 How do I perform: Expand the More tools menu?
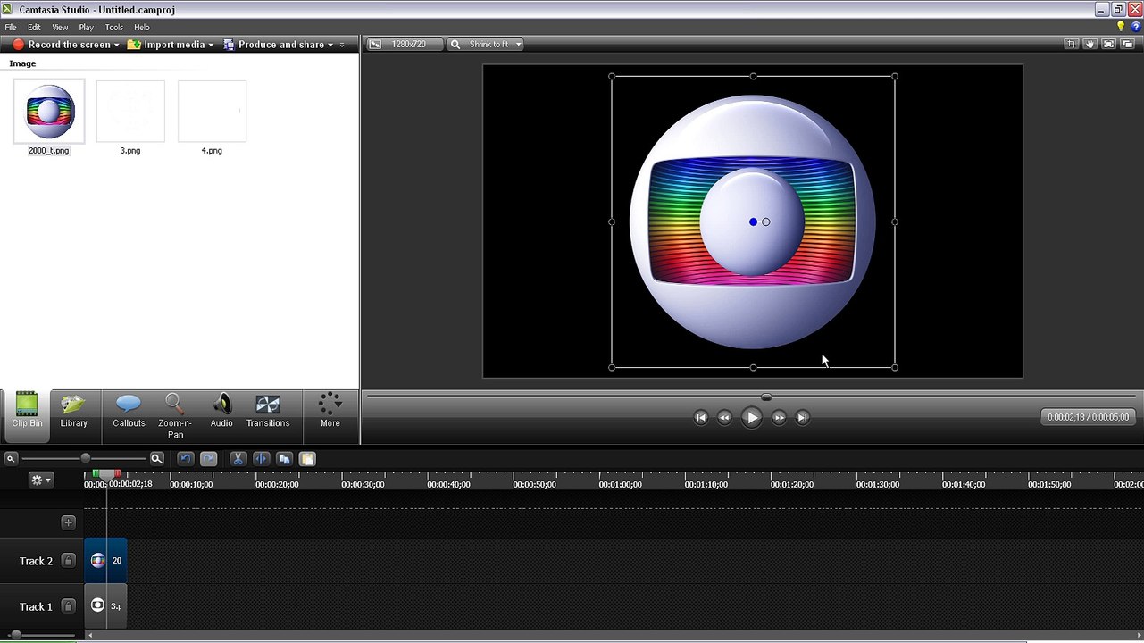coord(330,412)
